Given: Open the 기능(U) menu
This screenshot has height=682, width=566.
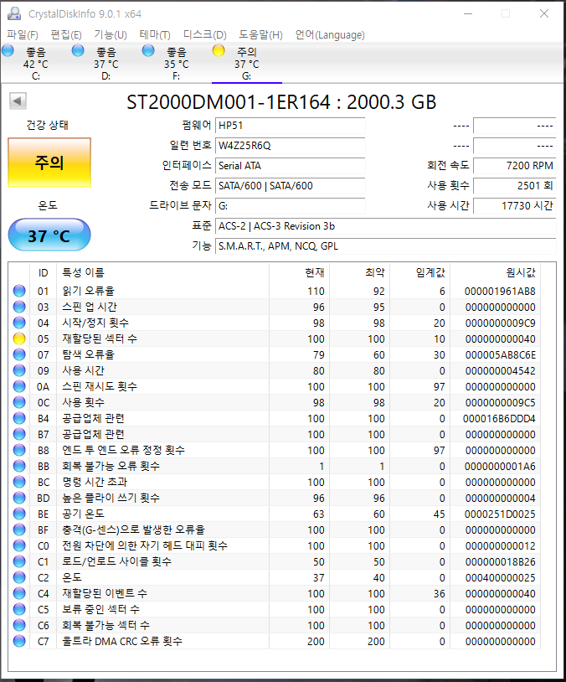Looking at the screenshot, I should pyautogui.click(x=111, y=35).
